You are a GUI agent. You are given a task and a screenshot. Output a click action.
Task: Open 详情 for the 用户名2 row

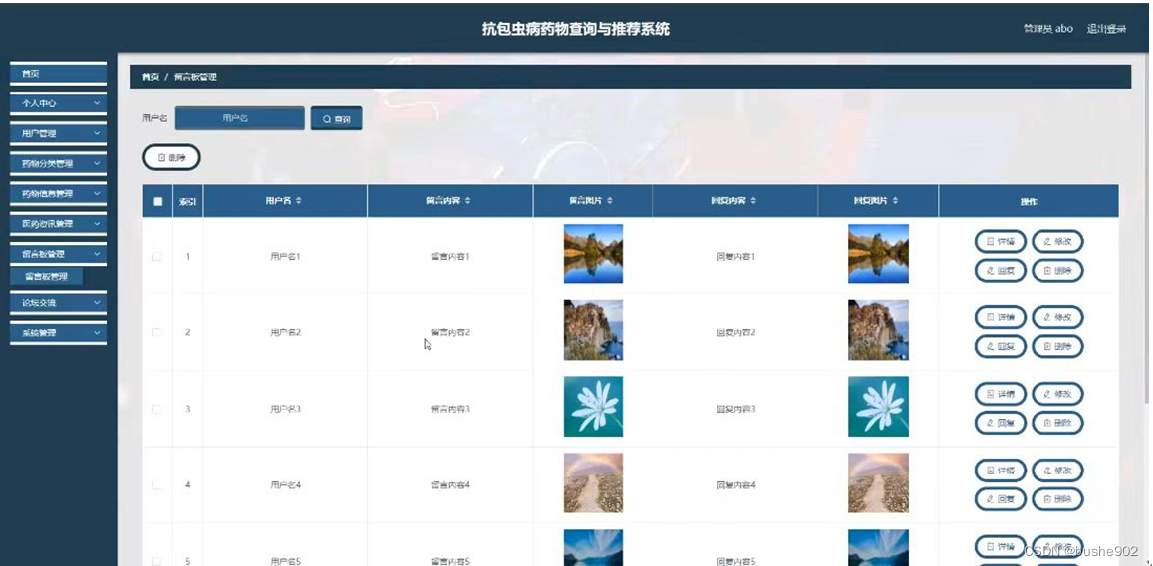[1000, 317]
